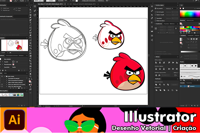The width and height of the screenshot is (200, 133).
Task: Click Vertical Align Bottom icon
Action: 177,63
